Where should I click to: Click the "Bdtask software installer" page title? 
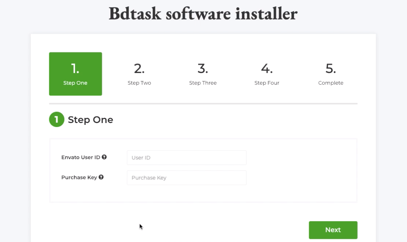(203, 14)
